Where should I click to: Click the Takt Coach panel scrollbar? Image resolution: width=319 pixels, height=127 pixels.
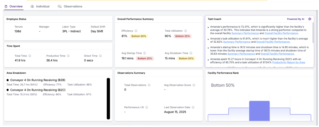point(312,33)
